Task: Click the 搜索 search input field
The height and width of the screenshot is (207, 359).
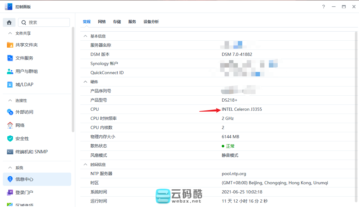Action: [x=47, y=22]
